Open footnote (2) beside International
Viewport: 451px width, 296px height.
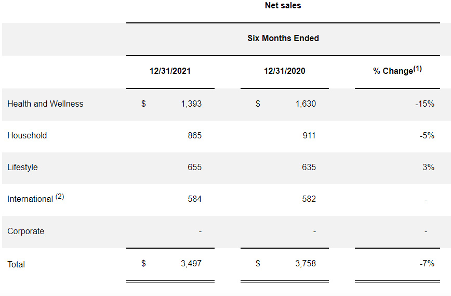60,197
